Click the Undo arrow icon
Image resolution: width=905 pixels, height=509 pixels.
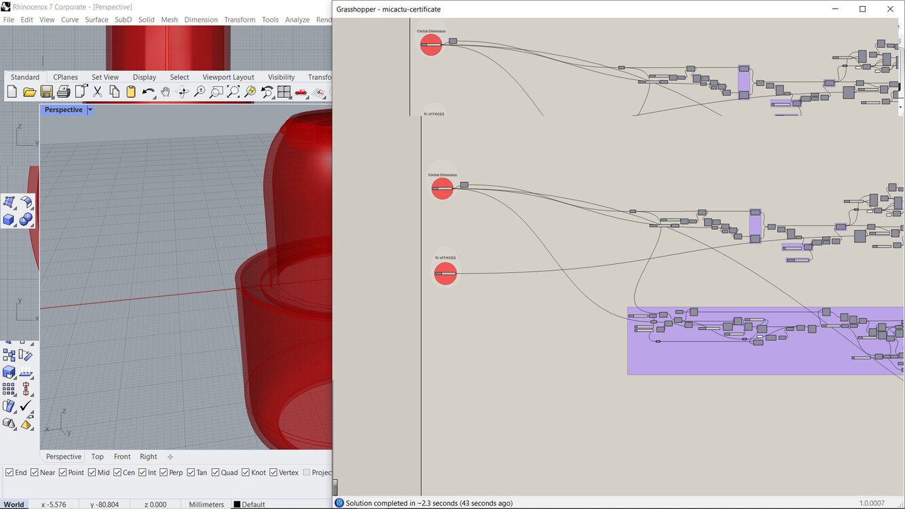click(x=148, y=92)
